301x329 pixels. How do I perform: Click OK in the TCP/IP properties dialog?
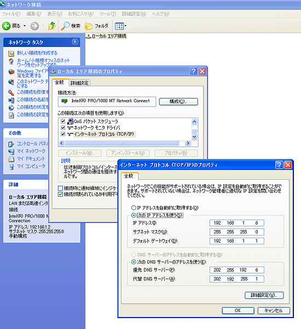point(238,310)
